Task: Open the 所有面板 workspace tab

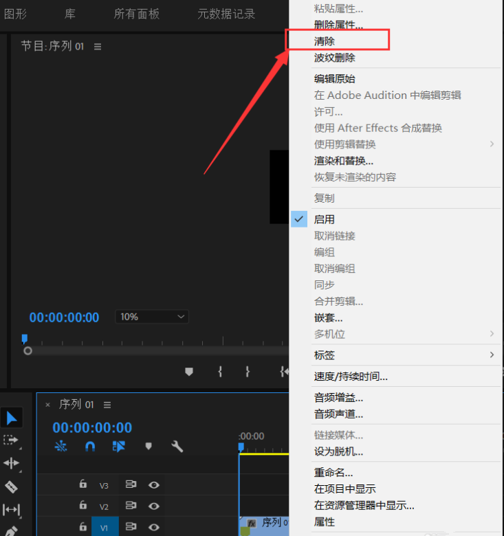Action: point(136,14)
